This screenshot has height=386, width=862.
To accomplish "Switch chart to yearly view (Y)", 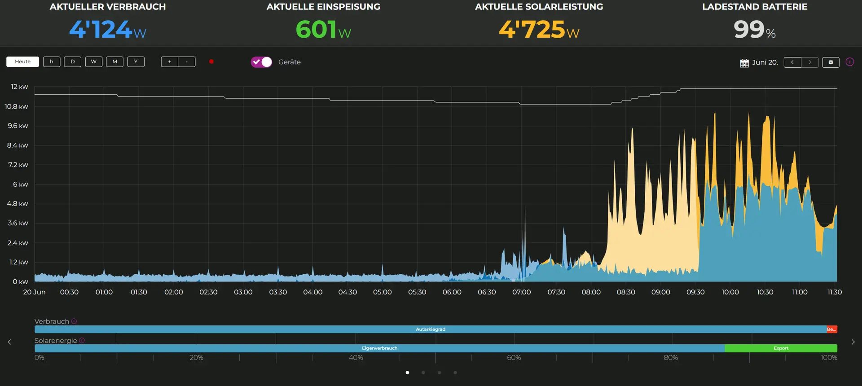I will click(136, 61).
